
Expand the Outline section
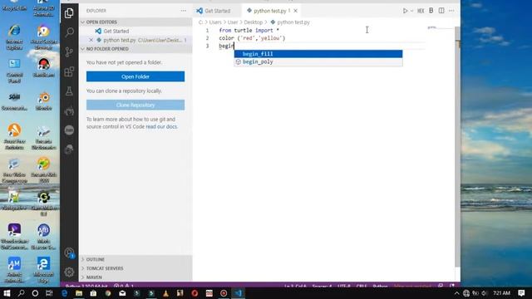tap(135, 259)
